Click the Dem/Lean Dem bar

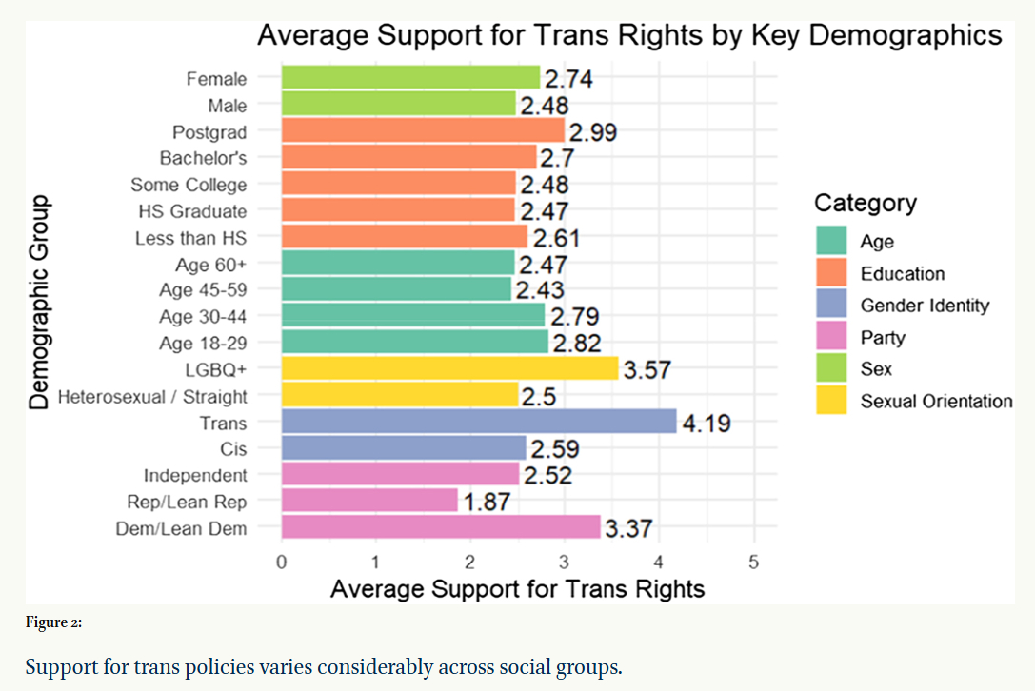441,527
